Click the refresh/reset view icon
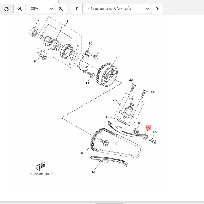This screenshot has height=204, width=204. (7, 9)
